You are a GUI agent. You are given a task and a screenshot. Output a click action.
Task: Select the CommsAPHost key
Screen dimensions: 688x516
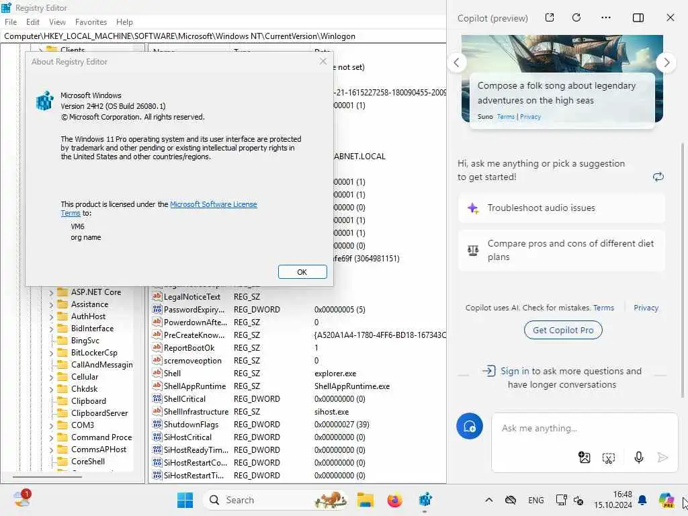(99, 449)
